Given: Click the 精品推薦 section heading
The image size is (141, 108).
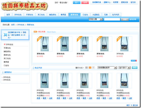Looking at the screenshot, I should click(x=42, y=32).
